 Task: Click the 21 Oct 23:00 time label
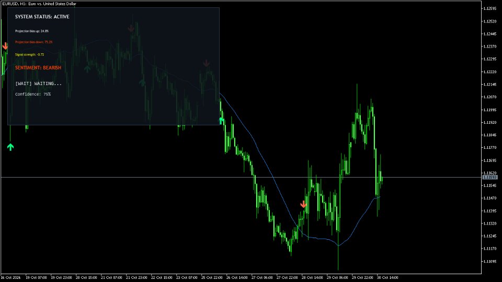point(136,277)
